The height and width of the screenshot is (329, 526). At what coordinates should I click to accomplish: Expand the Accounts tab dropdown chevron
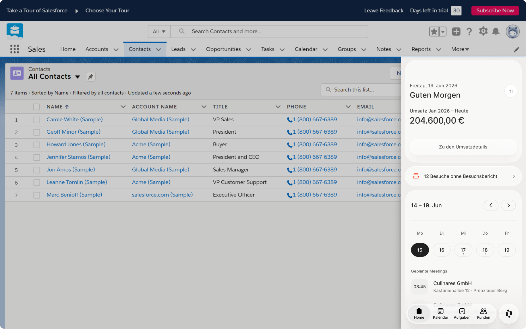pos(116,50)
